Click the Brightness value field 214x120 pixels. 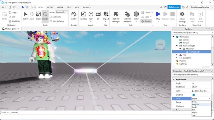(201, 87)
